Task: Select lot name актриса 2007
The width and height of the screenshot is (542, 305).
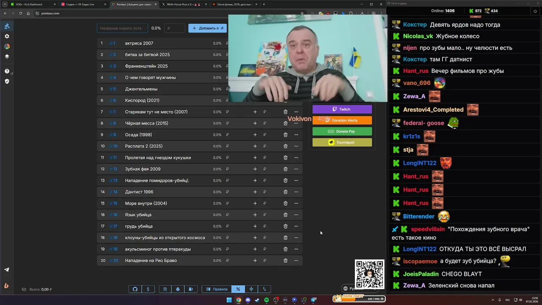Action: 139,43
